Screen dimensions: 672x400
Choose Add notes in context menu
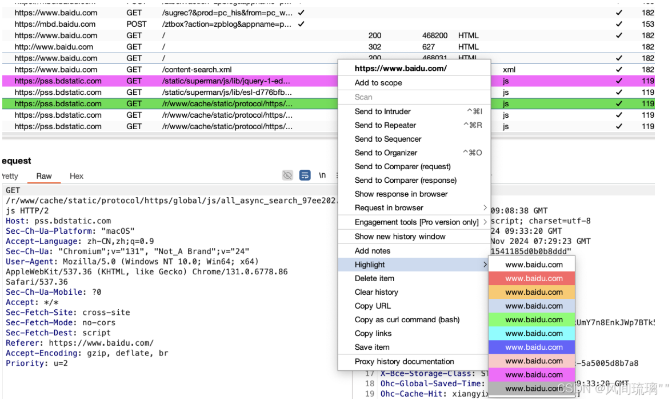tap(414, 251)
